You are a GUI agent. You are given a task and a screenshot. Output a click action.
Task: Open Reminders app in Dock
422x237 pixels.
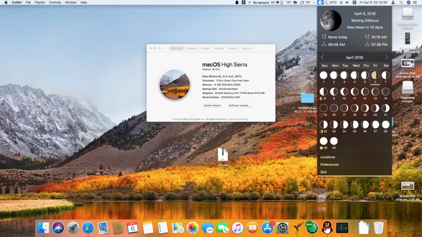[x=162, y=228]
